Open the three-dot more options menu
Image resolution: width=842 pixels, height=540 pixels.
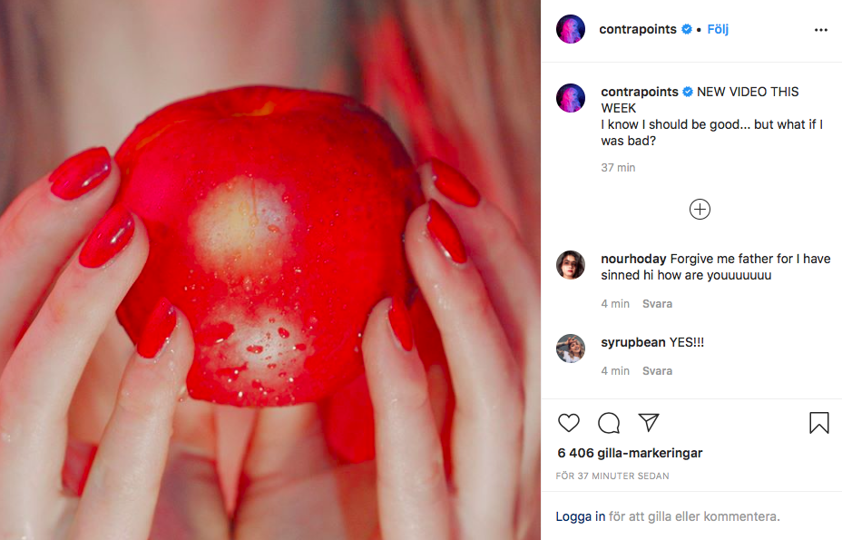(820, 30)
